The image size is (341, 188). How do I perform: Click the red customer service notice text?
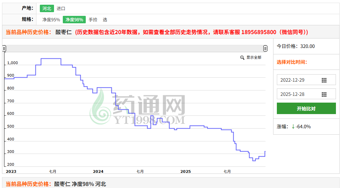[x=191, y=32]
